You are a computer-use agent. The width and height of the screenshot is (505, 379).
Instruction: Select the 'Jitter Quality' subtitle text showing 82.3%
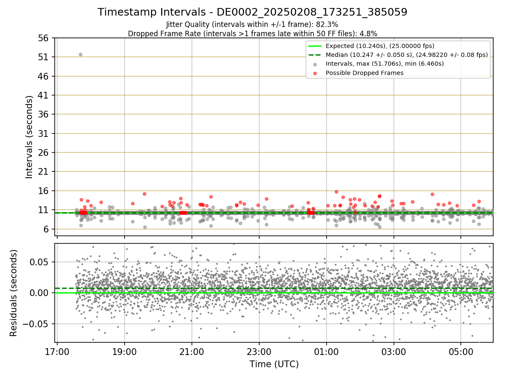click(x=252, y=24)
